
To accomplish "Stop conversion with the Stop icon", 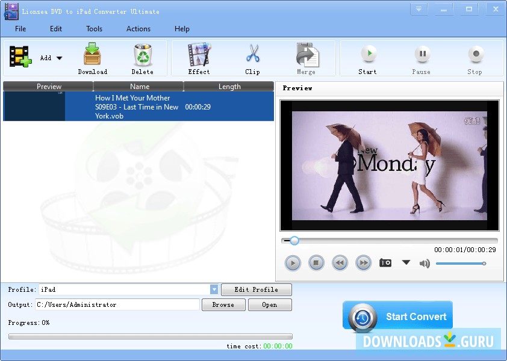I will [474, 54].
